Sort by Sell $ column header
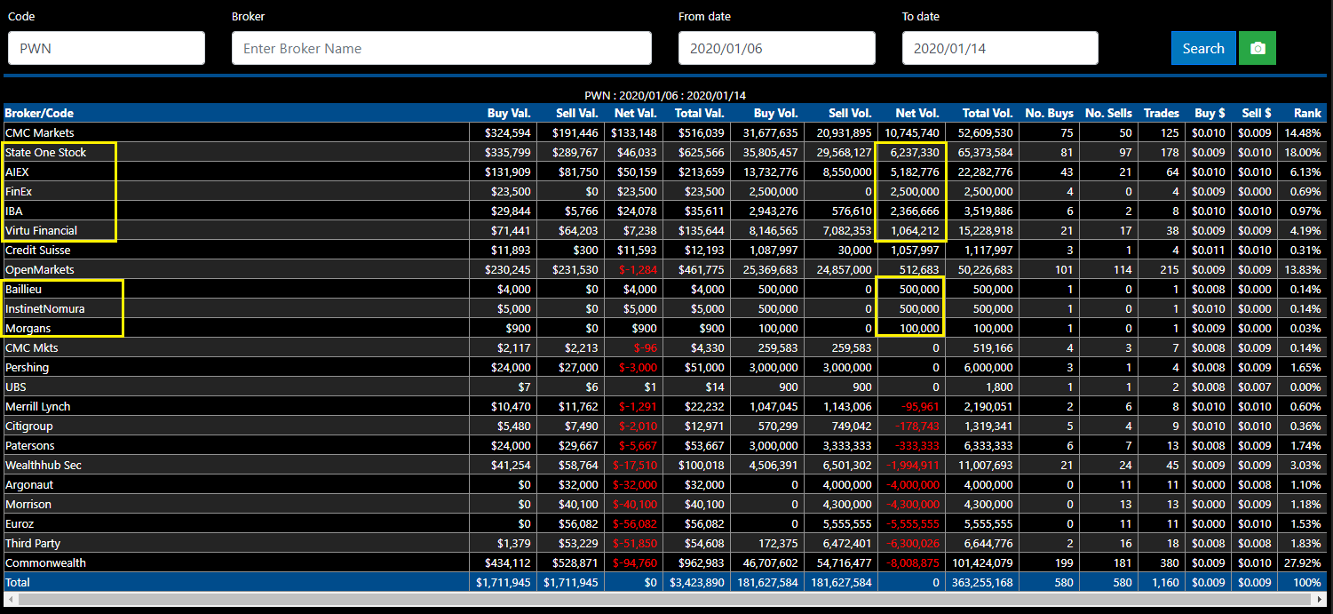The width and height of the screenshot is (1333, 614). click(x=1257, y=113)
